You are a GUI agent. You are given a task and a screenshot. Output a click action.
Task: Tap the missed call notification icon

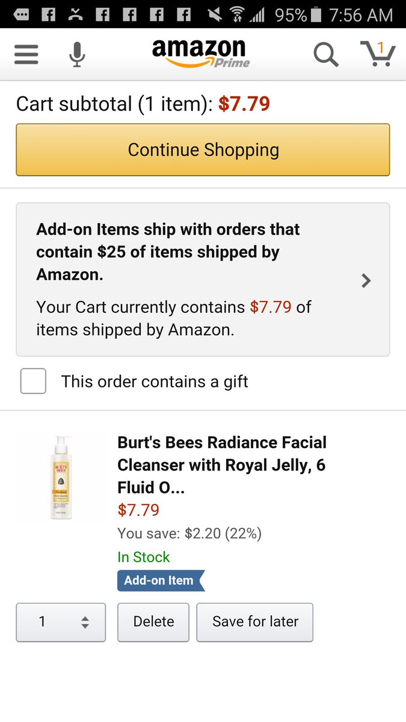pyautogui.click(x=75, y=14)
